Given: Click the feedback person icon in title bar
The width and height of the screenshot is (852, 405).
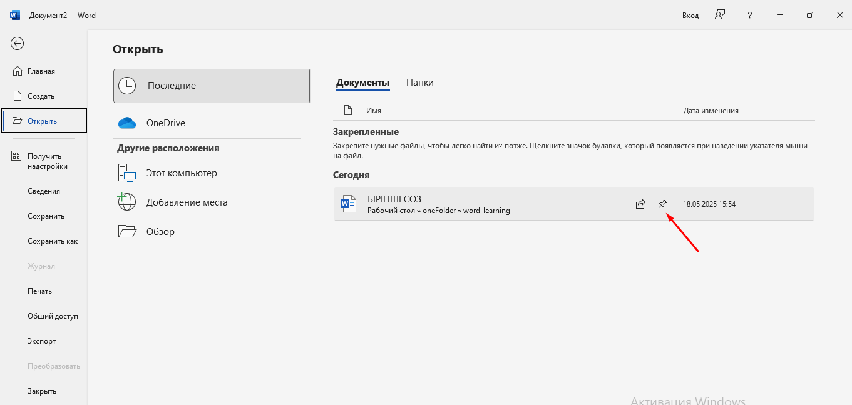Looking at the screenshot, I should [x=720, y=15].
